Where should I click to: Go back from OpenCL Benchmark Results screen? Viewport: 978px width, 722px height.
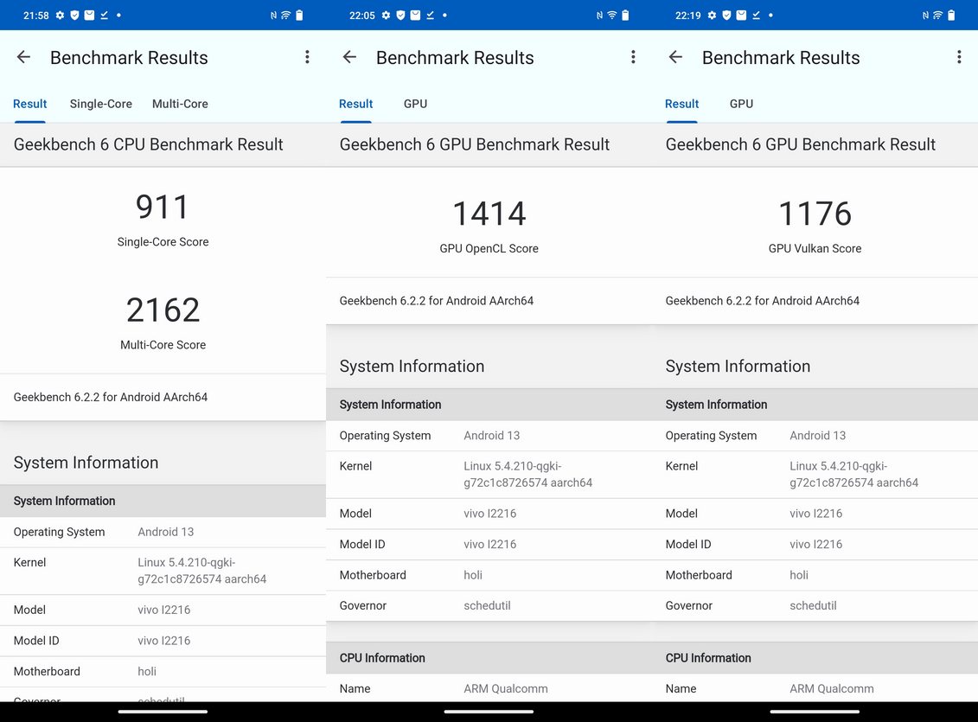click(350, 57)
